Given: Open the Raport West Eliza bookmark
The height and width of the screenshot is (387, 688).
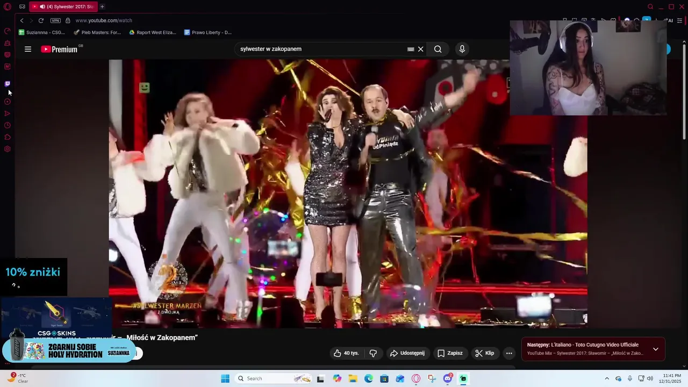Looking at the screenshot, I should (153, 32).
